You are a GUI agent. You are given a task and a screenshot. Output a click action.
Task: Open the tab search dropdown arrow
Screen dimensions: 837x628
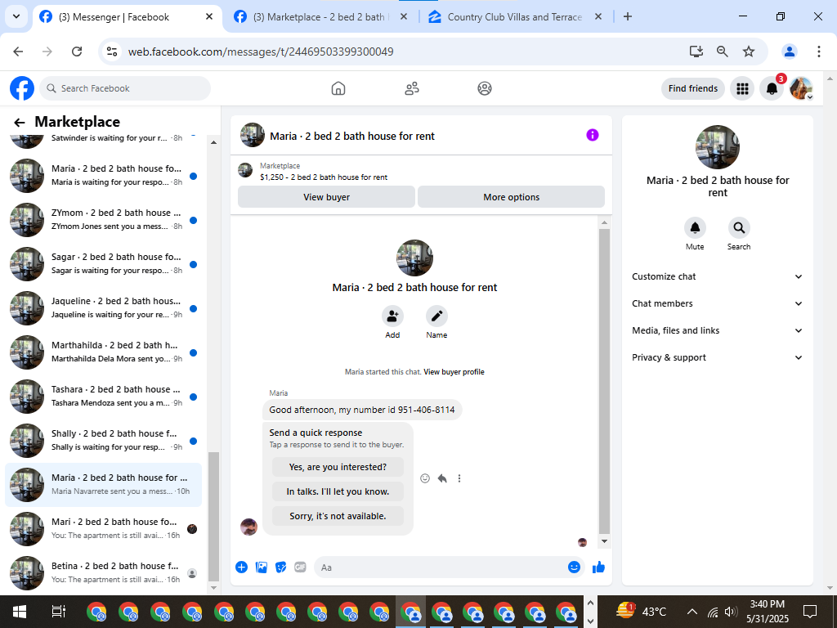16,16
